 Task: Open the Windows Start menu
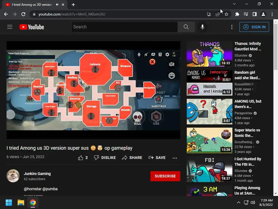click(9, 202)
